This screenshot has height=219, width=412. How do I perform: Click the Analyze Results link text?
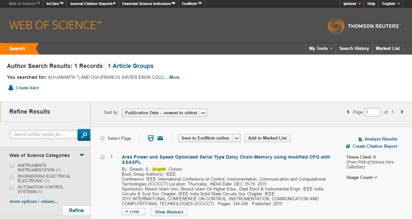(381, 139)
